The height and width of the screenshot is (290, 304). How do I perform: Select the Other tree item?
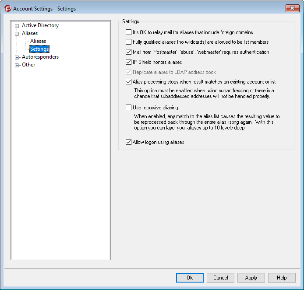point(28,65)
